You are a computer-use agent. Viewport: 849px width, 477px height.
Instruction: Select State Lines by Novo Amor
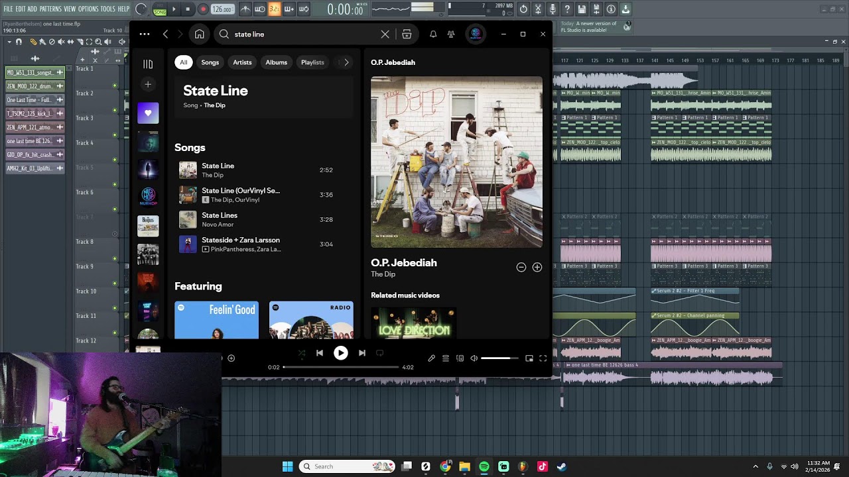pos(264,219)
